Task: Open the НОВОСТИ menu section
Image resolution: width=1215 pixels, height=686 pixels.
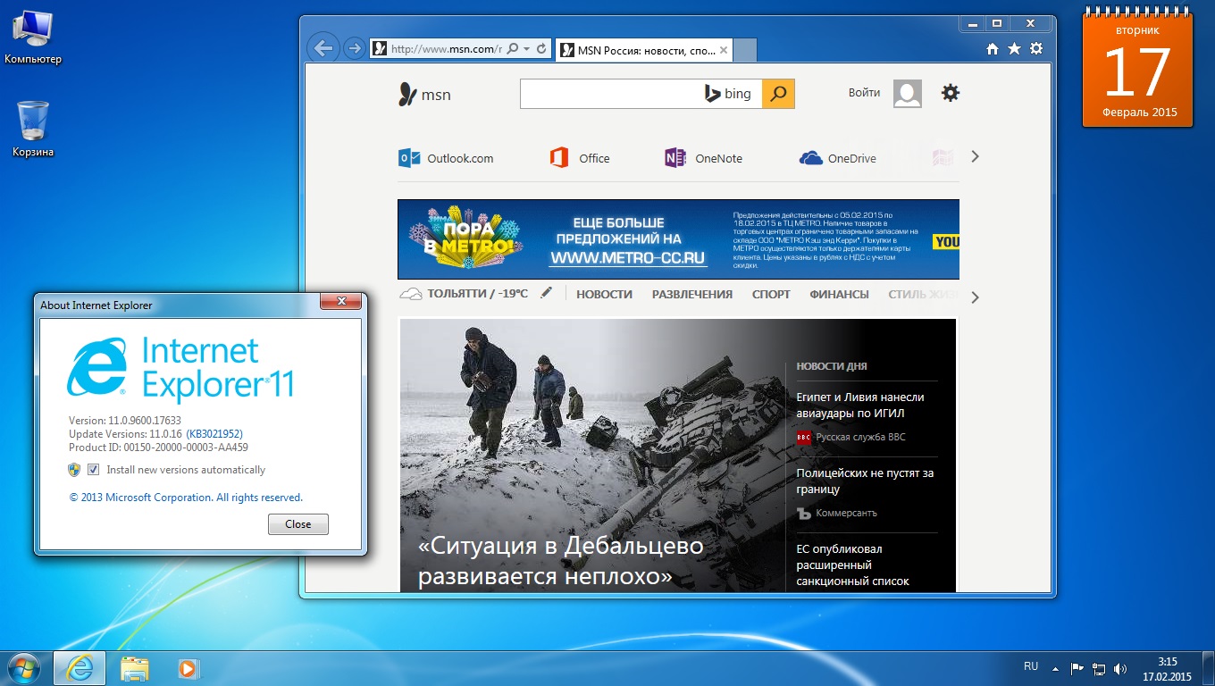Action: pos(604,294)
